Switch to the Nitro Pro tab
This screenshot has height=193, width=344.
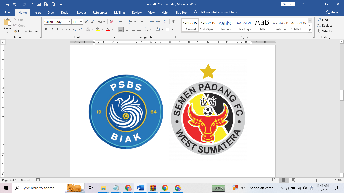pos(181,12)
